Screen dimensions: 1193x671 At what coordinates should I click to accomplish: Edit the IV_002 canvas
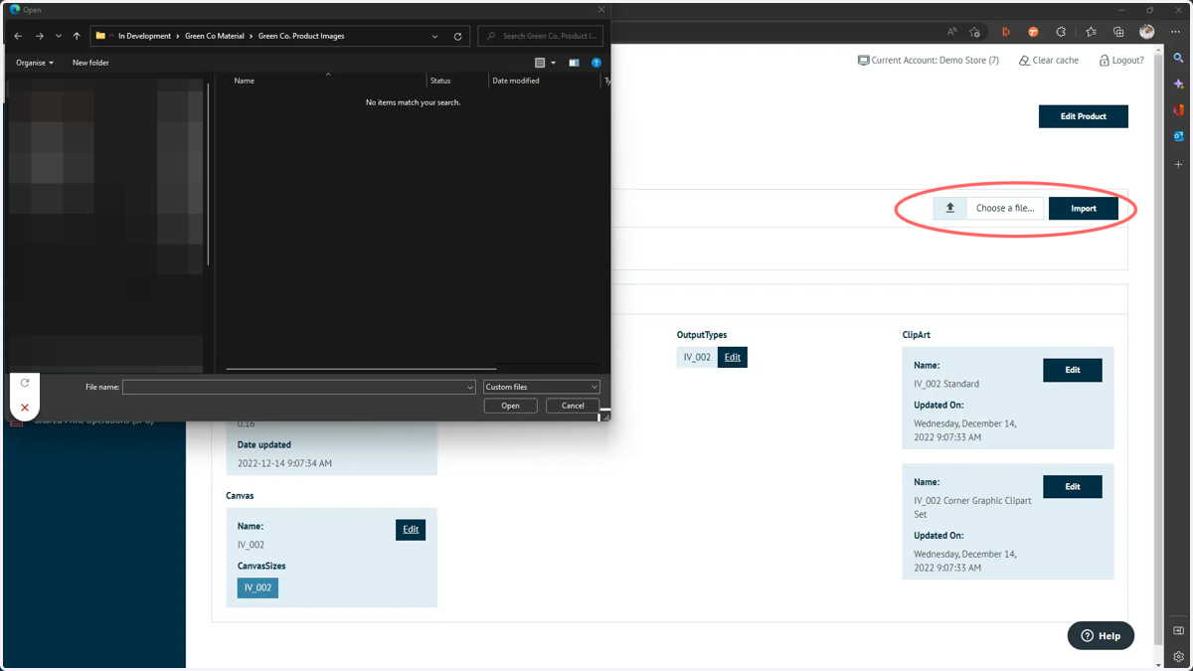pos(411,529)
